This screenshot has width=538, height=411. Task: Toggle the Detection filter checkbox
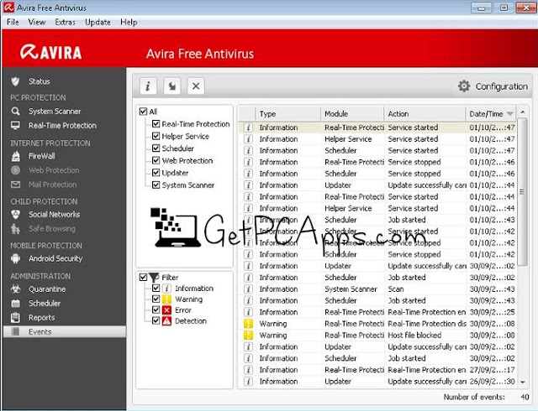[156, 321]
